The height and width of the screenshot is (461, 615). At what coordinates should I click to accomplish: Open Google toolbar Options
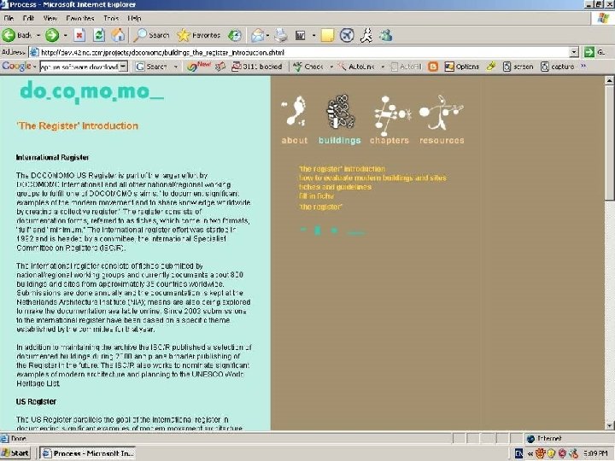coord(461,67)
